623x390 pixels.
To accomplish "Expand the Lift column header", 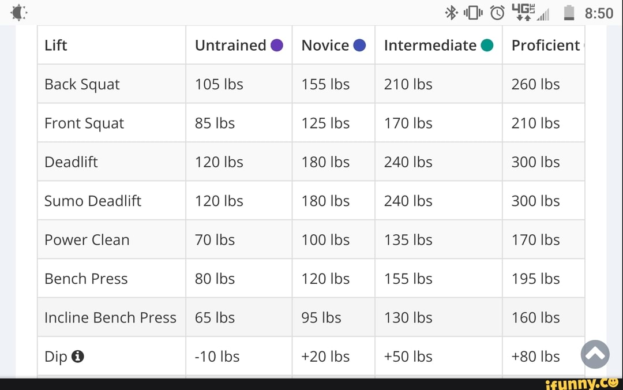I will 55,44.
